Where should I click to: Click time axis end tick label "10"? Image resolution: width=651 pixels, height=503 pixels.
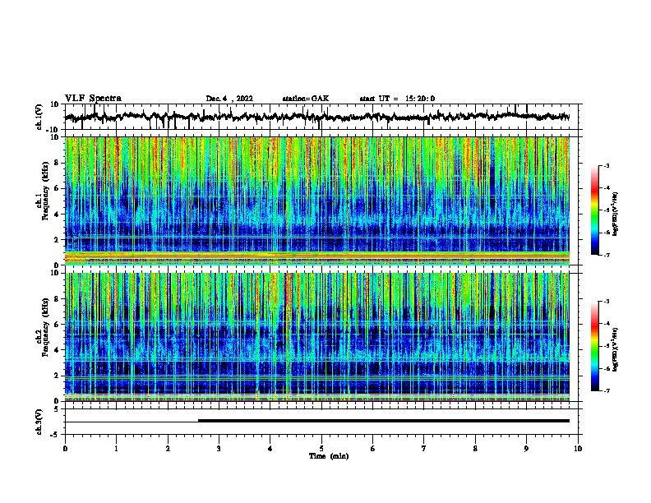click(578, 449)
